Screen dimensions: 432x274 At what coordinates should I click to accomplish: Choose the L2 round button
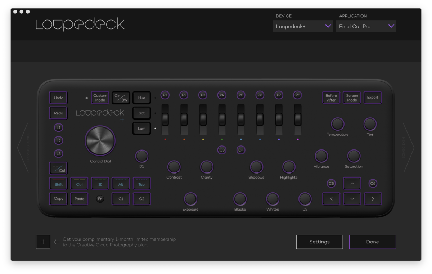coord(58,141)
